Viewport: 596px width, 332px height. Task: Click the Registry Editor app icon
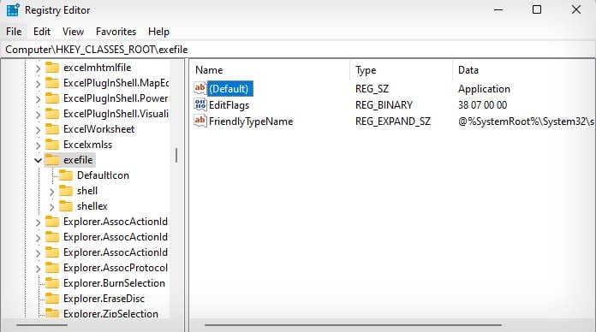pyautogui.click(x=13, y=10)
